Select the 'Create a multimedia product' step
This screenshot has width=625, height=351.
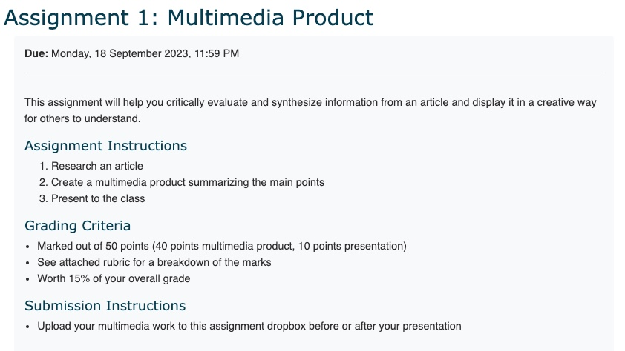click(x=187, y=182)
